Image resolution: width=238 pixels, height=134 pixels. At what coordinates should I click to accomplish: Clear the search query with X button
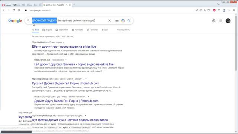109,20
